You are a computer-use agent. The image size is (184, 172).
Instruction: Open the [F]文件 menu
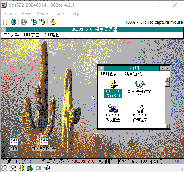pos(11,35)
